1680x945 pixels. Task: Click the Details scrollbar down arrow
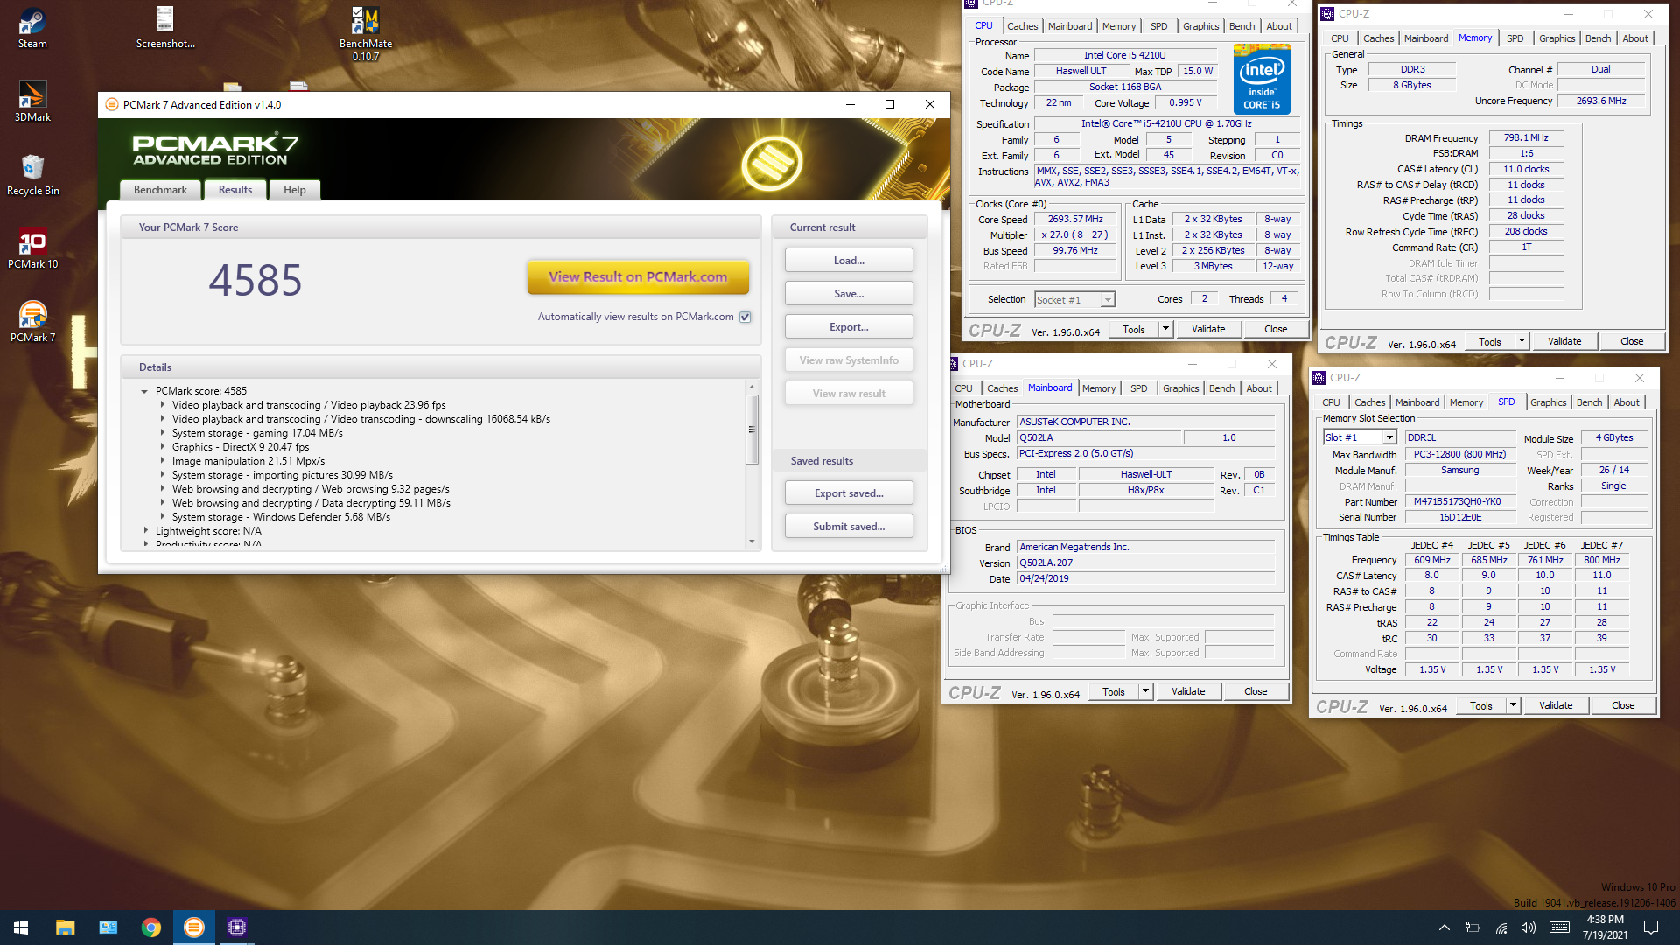click(752, 542)
